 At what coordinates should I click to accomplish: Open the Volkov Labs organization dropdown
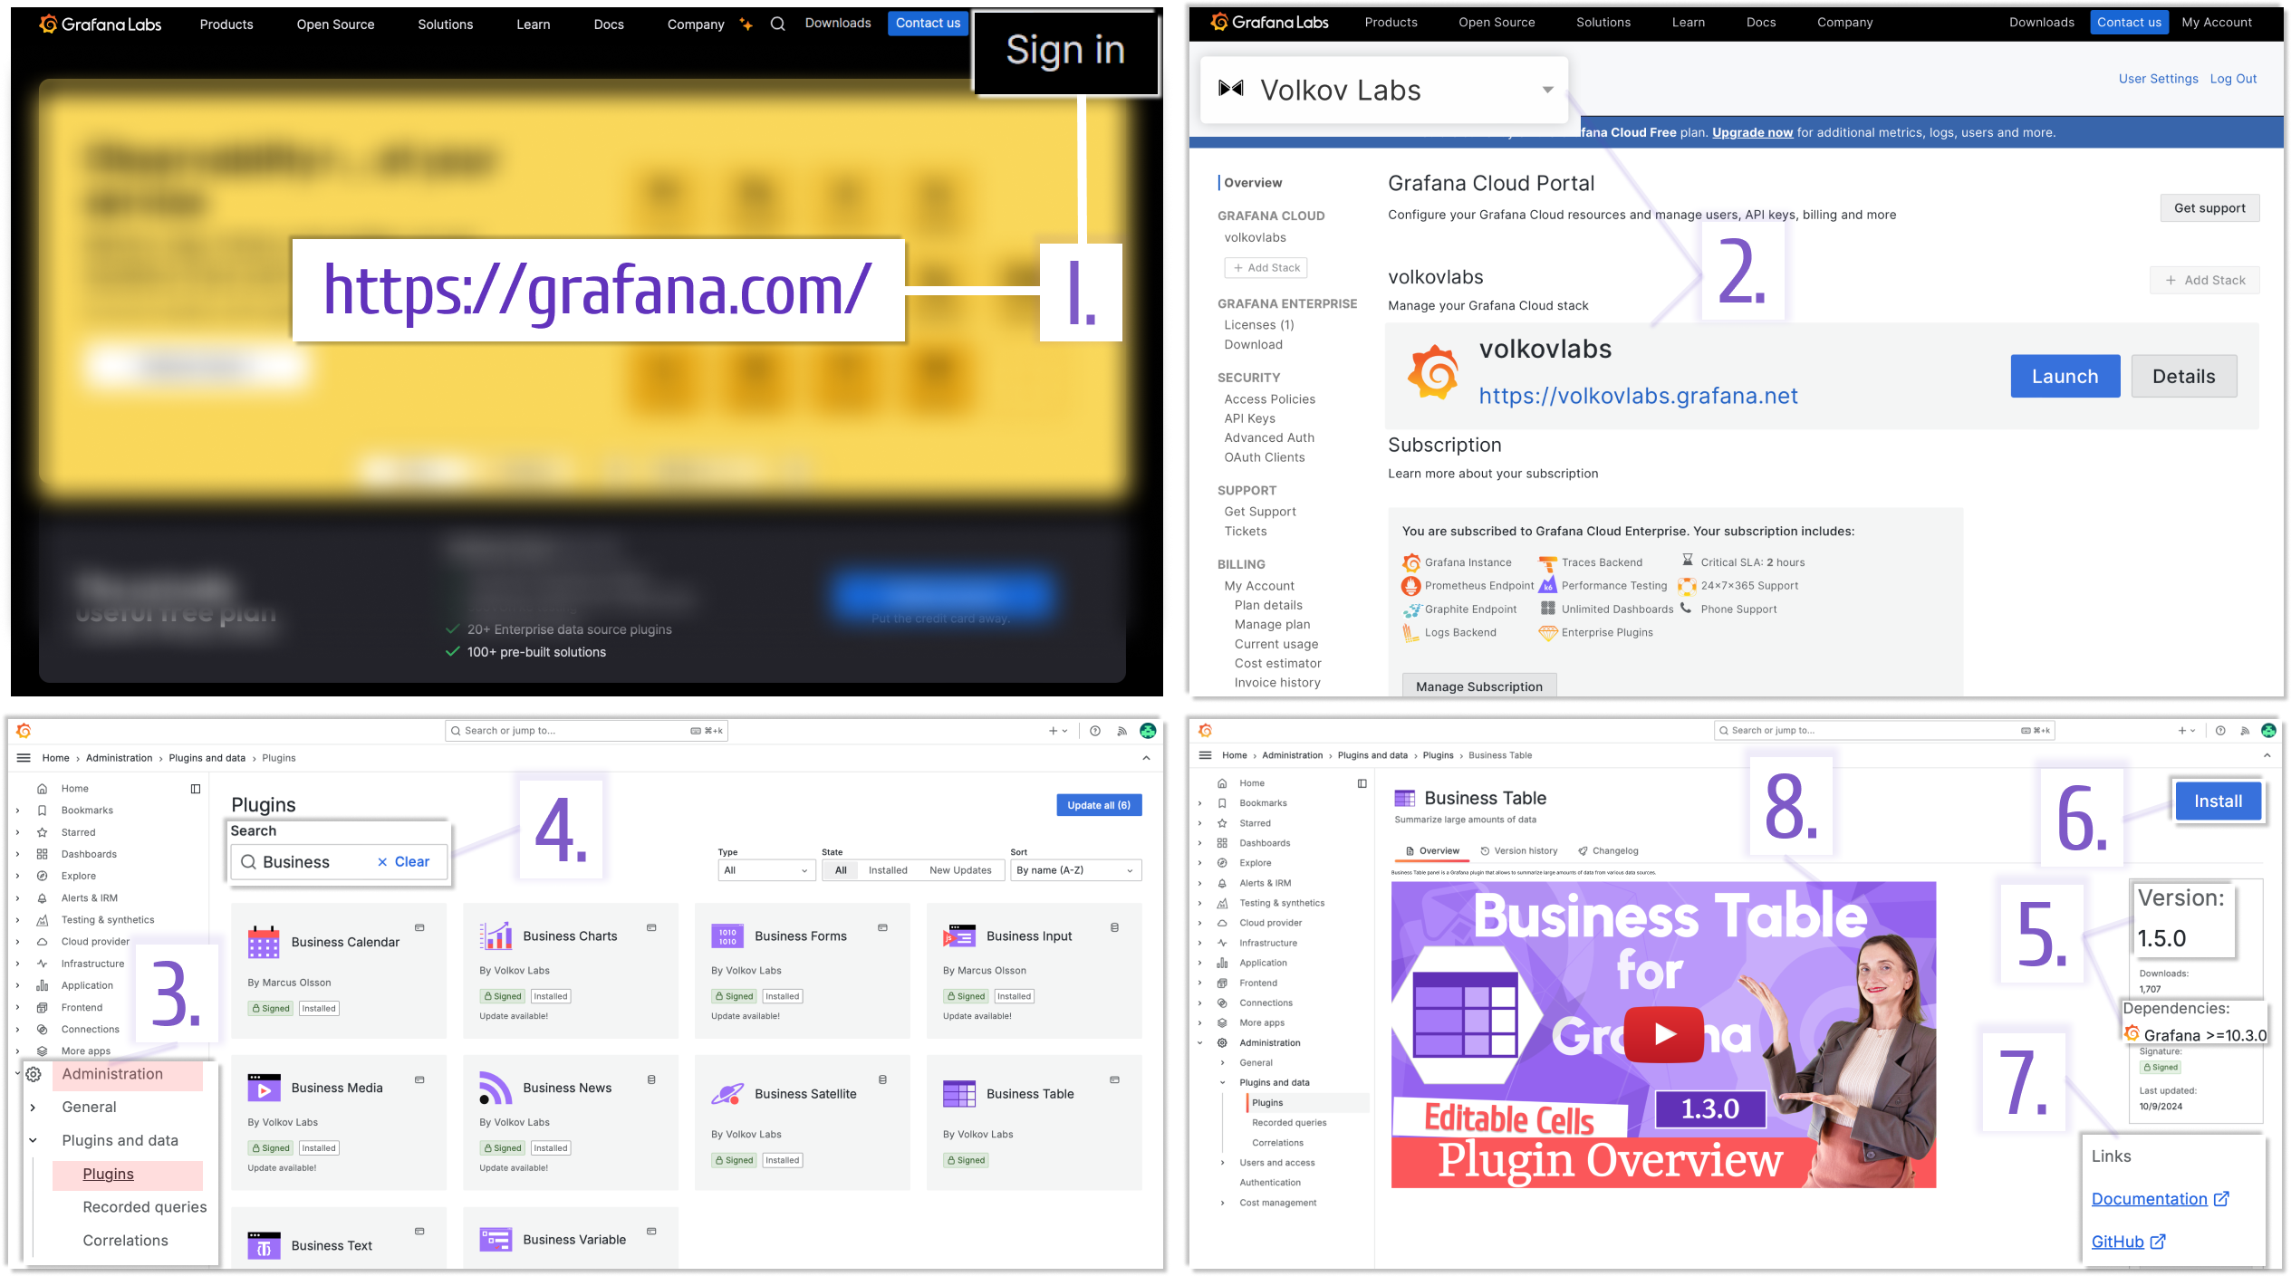coord(1383,90)
